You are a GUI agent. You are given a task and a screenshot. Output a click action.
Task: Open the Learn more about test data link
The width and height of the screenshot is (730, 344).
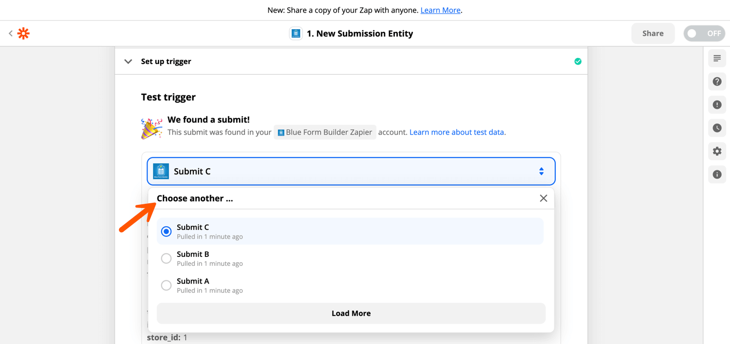457,132
